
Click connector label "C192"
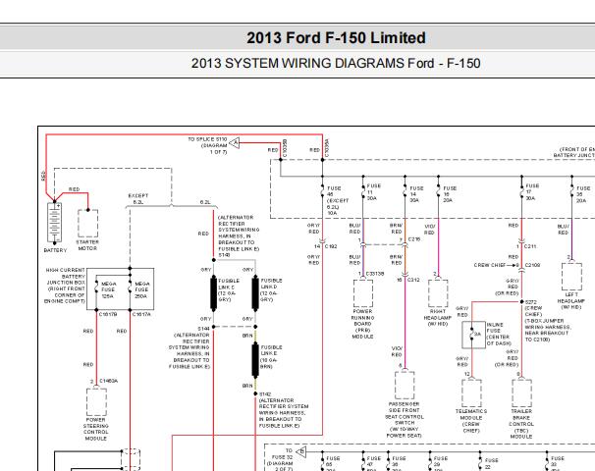[331, 246]
